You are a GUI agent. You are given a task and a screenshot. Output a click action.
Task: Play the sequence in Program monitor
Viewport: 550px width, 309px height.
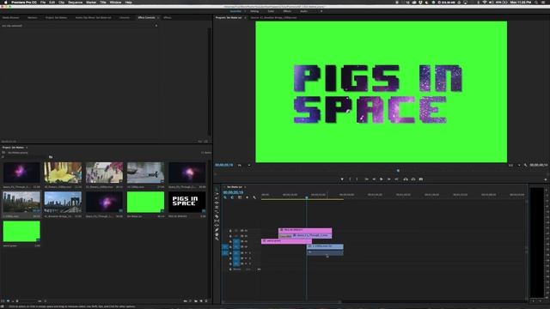tap(382, 179)
